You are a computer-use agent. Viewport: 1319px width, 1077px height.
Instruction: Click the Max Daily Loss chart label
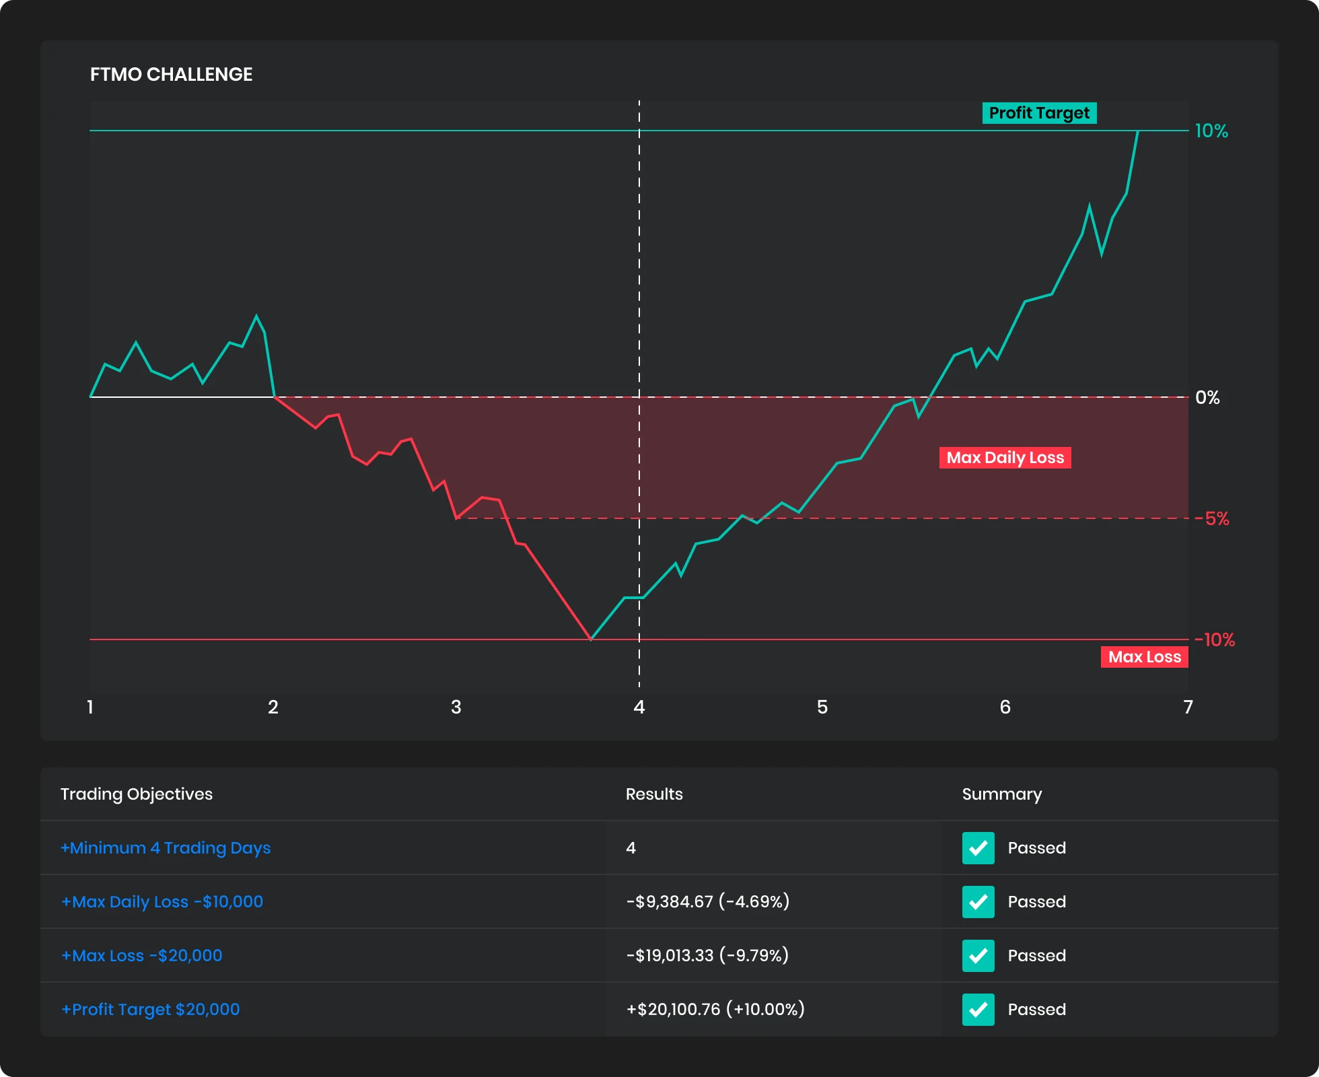coord(1005,458)
